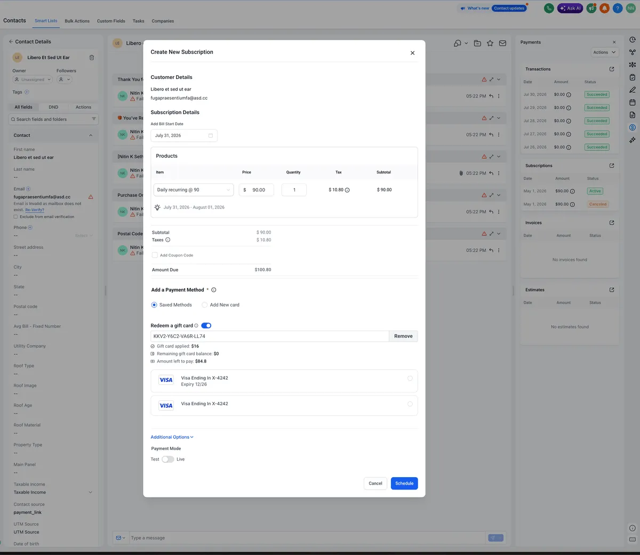Open the Ask AI assistant
Viewport: 640px width, 555px height.
click(570, 9)
